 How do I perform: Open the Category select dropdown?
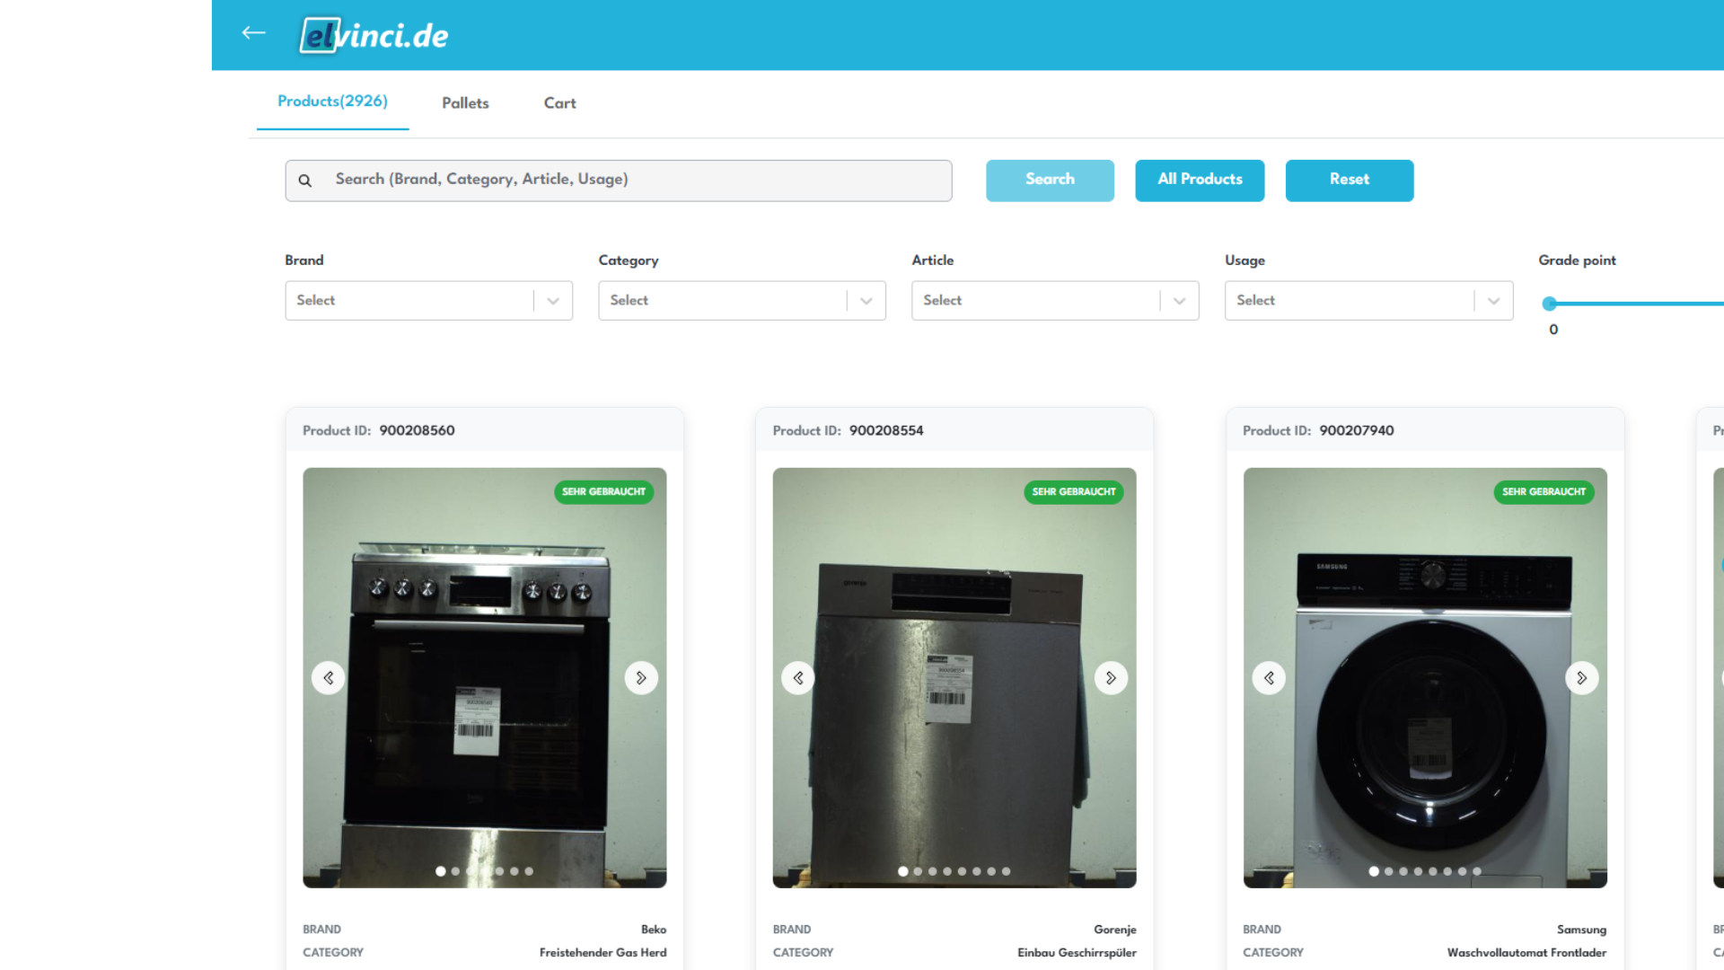[x=742, y=301]
